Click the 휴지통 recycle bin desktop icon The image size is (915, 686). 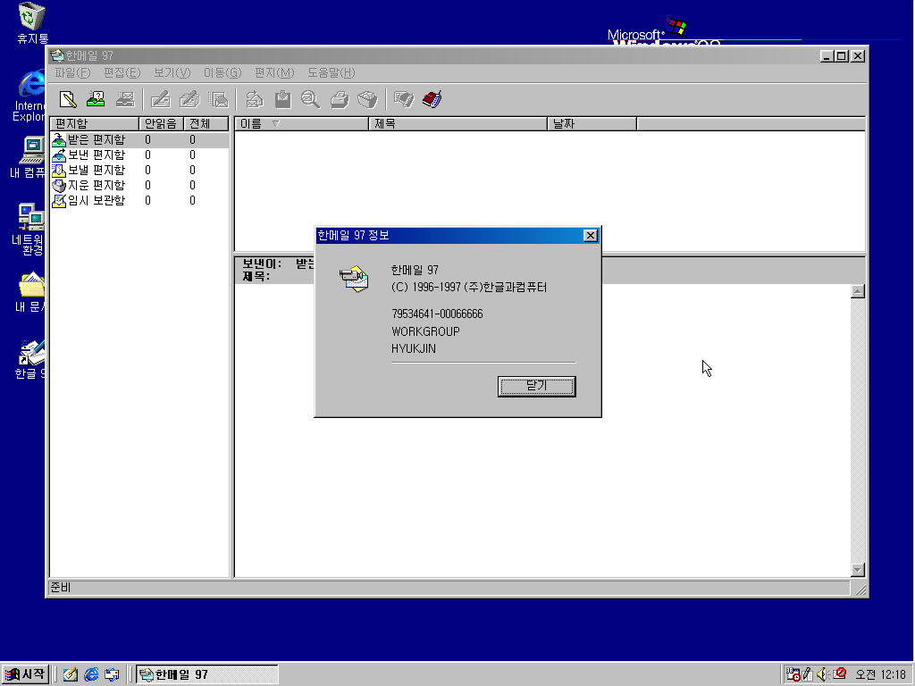(x=32, y=23)
